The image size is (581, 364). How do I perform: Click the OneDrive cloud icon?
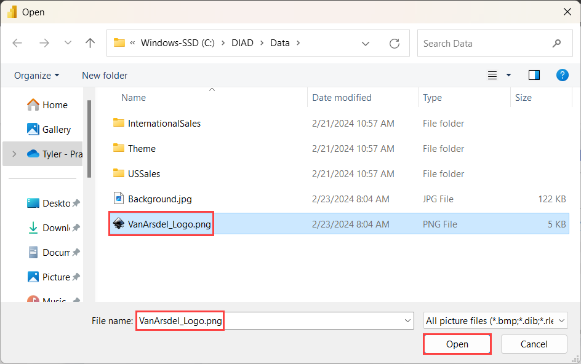(33, 153)
